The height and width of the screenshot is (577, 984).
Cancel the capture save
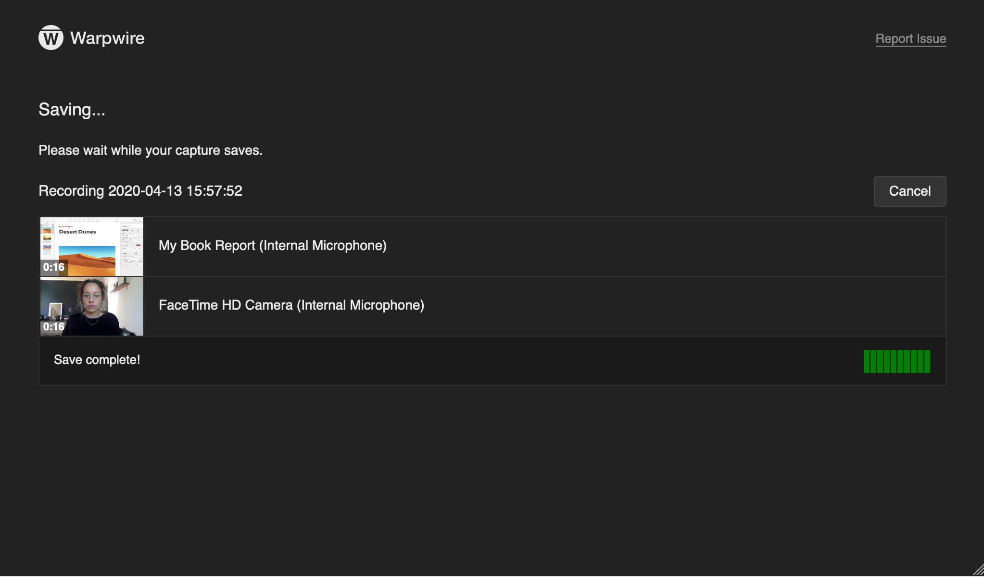point(909,191)
